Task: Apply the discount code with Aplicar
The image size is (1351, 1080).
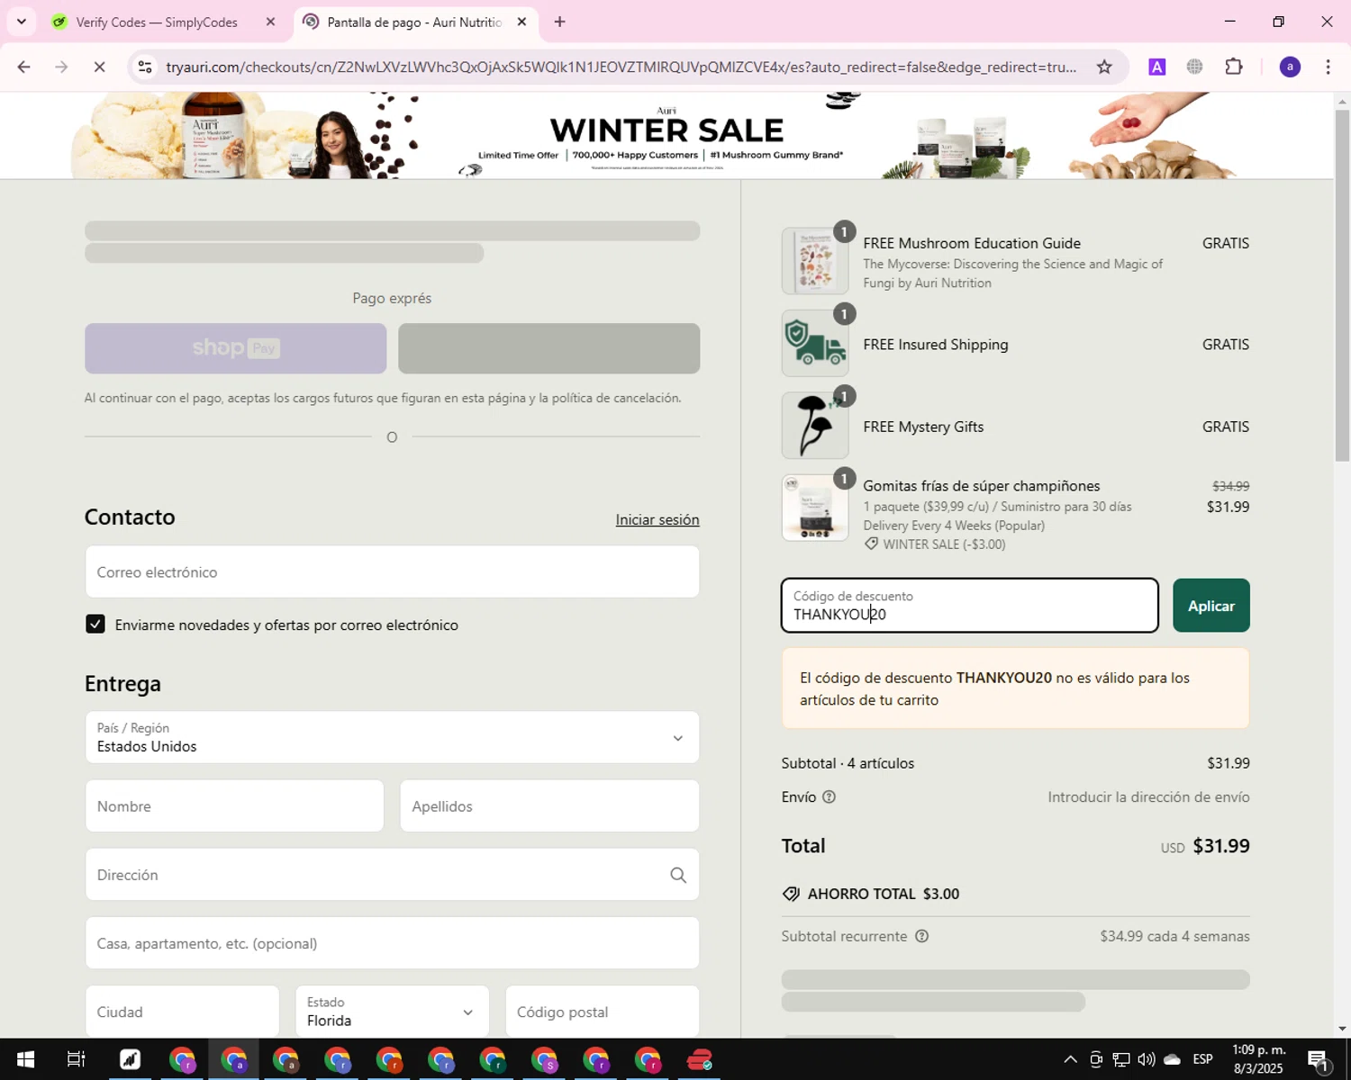Action: [x=1211, y=606]
